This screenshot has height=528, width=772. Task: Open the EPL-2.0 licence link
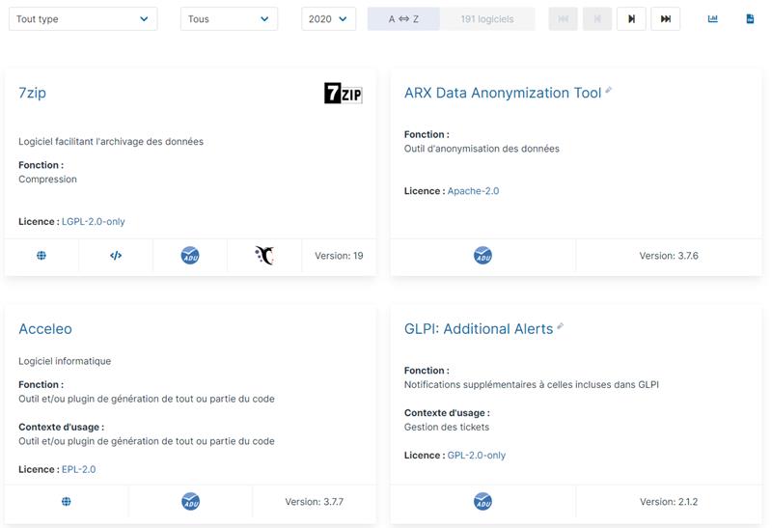pos(79,469)
